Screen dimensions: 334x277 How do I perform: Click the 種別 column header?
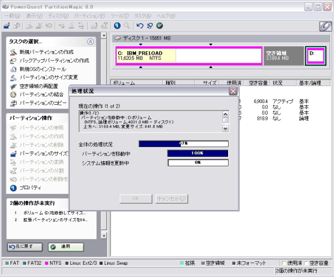179,83
